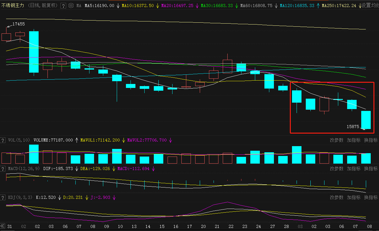Image resolution: width=379 pixels, height=231 pixels.
Task: Open the 日线,前复权 period selector
Action: (42, 6)
